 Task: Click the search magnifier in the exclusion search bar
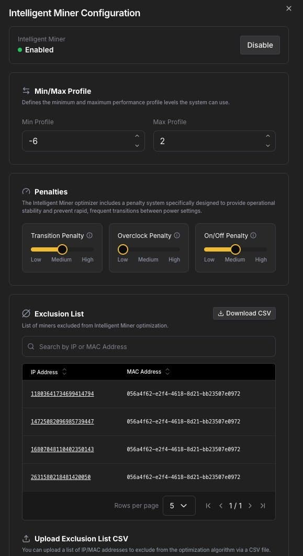(x=31, y=346)
